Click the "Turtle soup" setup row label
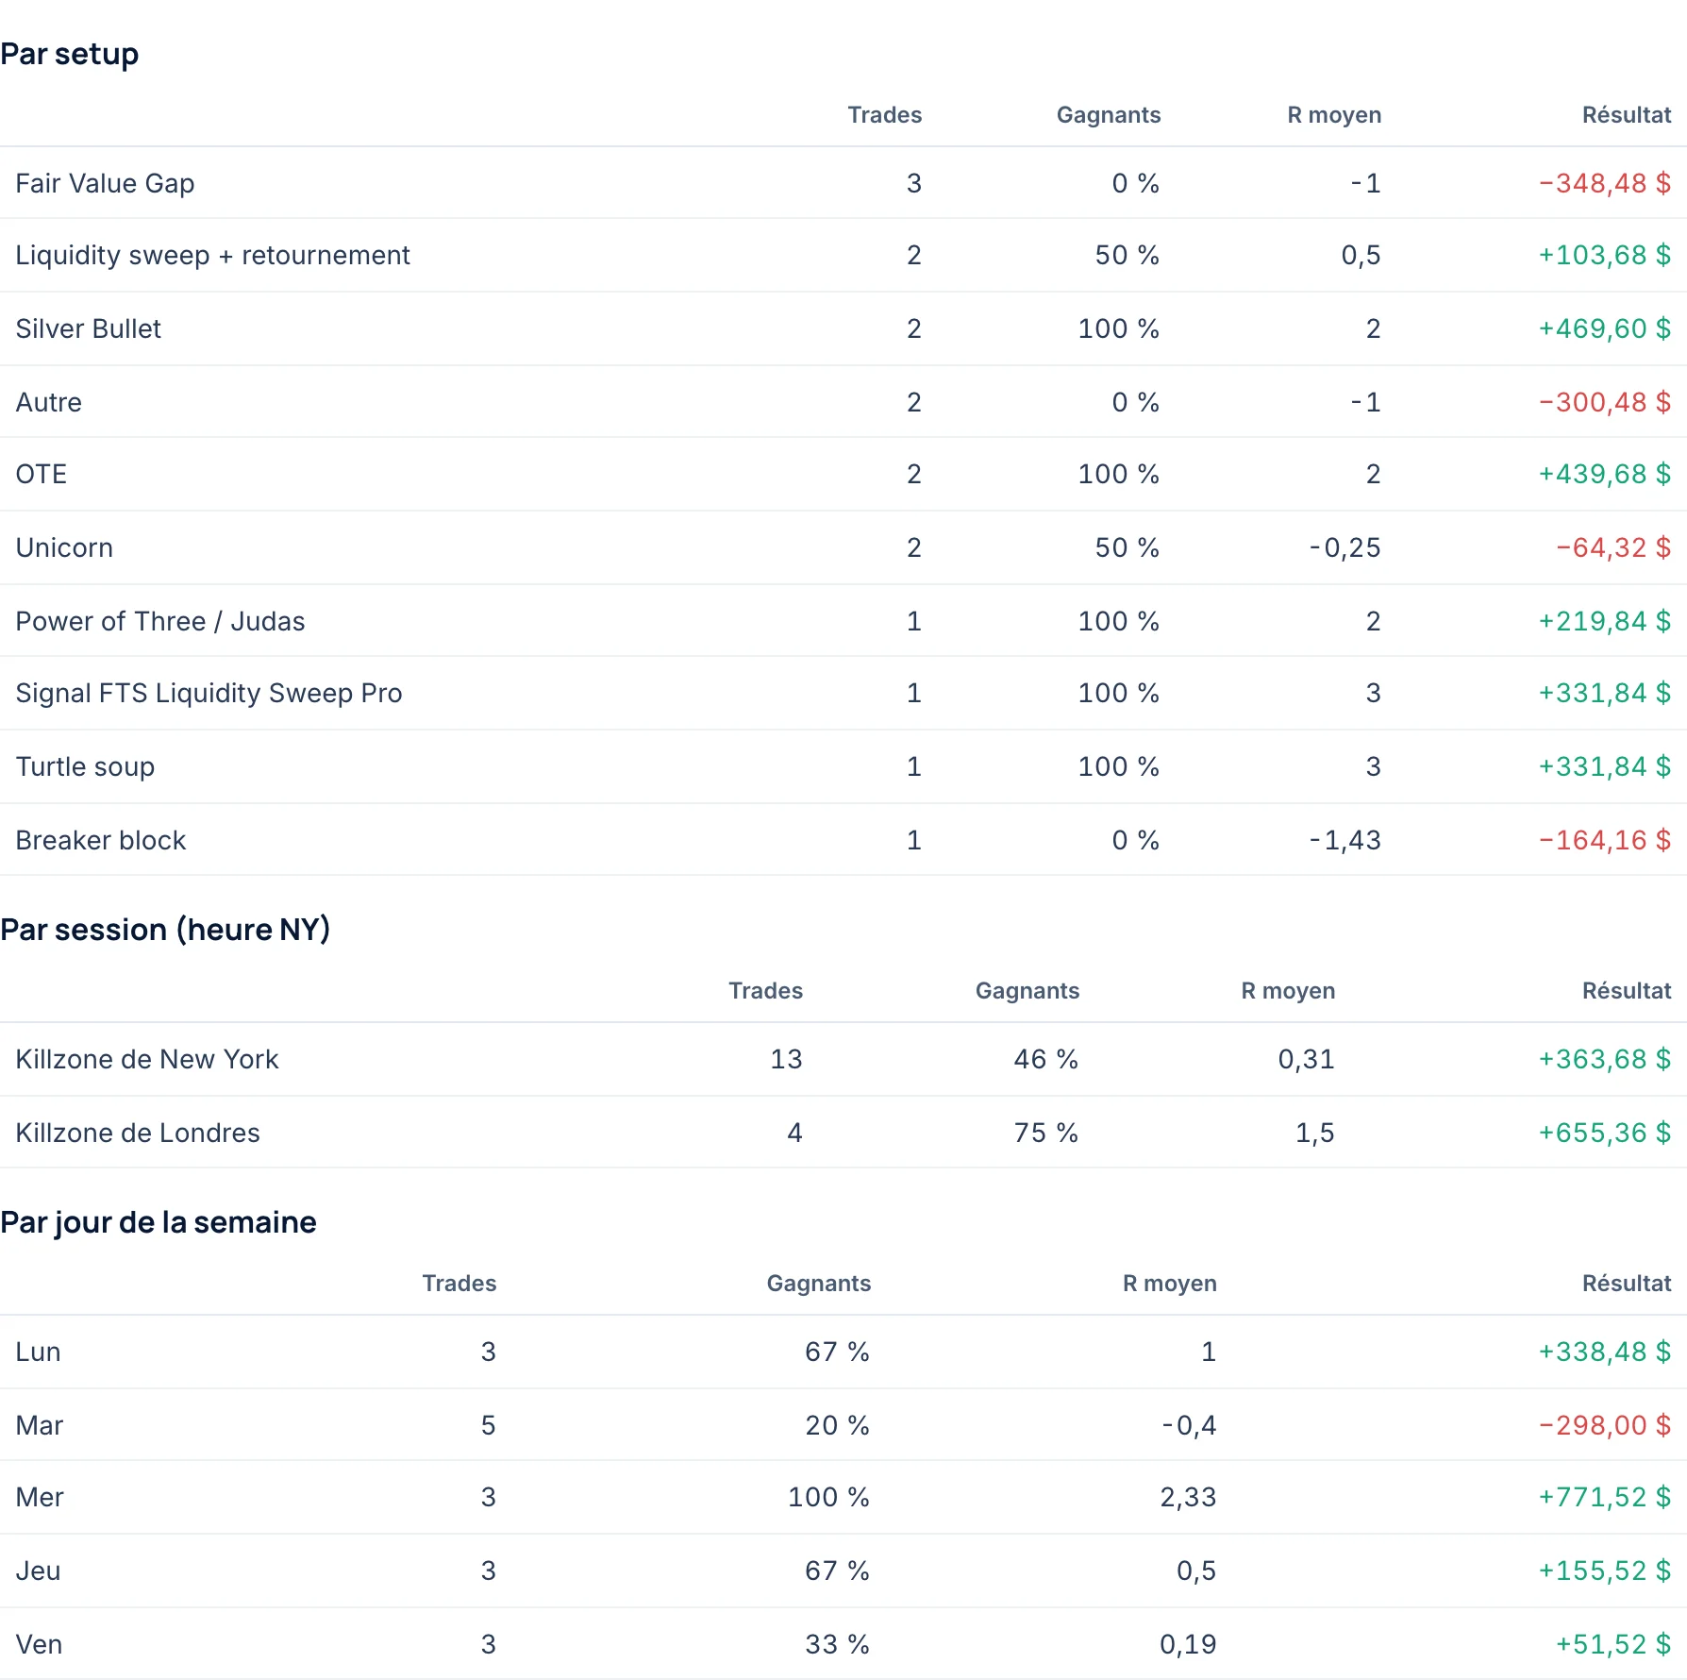The height and width of the screenshot is (1680, 1687). (85, 766)
